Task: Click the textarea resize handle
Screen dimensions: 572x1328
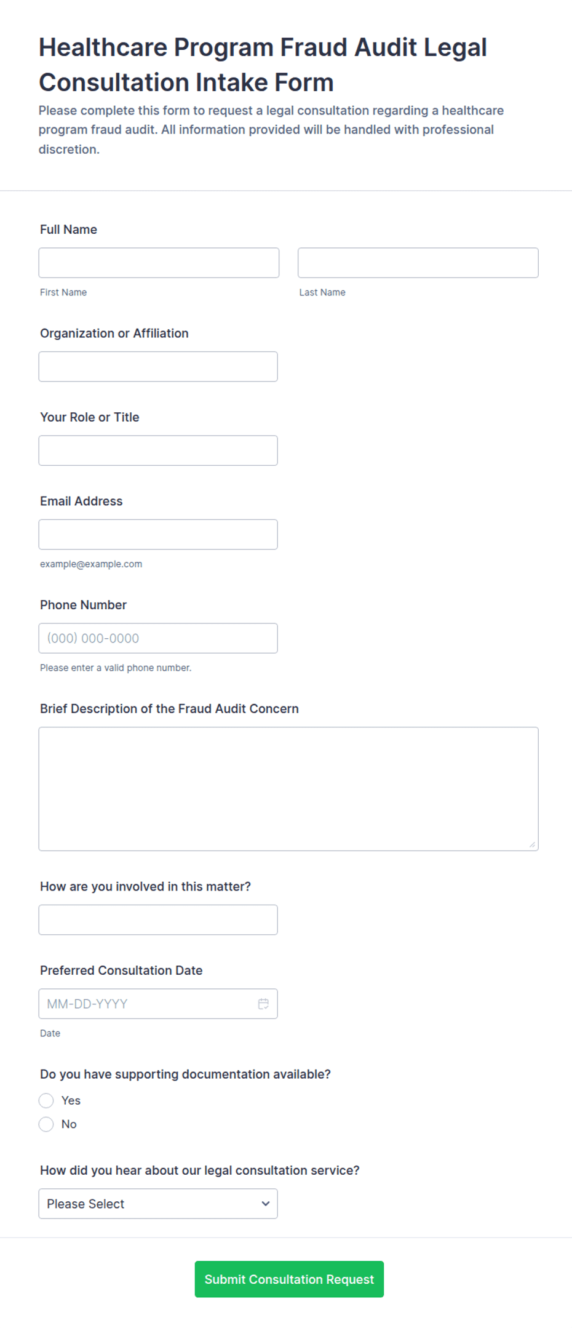Action: 532,844
